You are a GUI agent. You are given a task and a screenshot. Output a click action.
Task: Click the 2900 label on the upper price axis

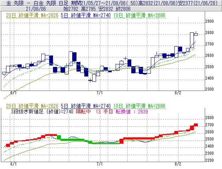pyautogui.click(x=210, y=21)
